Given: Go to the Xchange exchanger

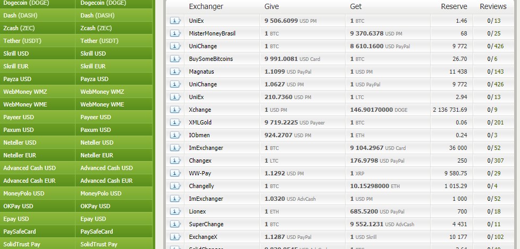Looking at the screenshot, I should pos(200,110).
